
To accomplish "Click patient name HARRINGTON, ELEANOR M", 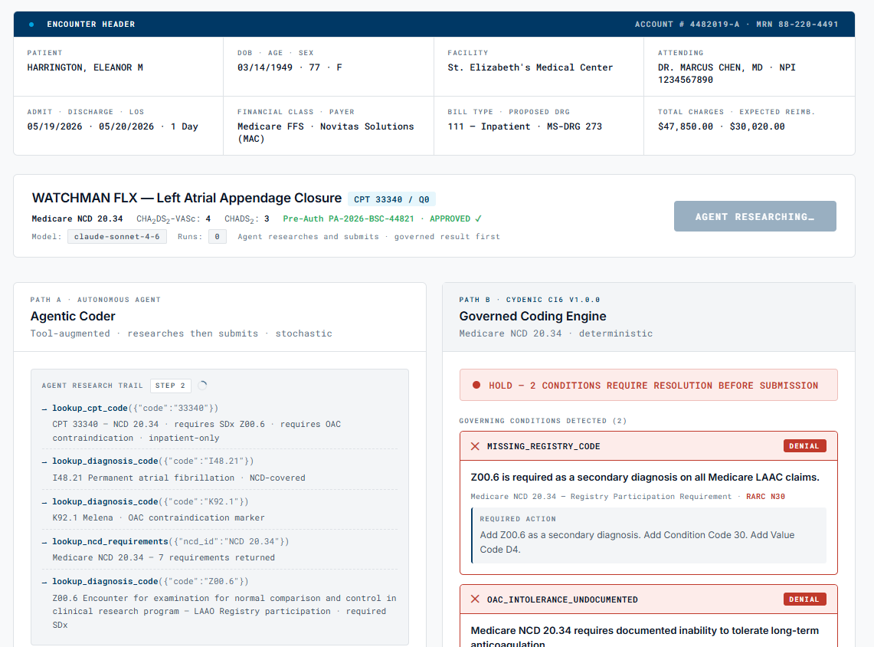I will [x=85, y=67].
